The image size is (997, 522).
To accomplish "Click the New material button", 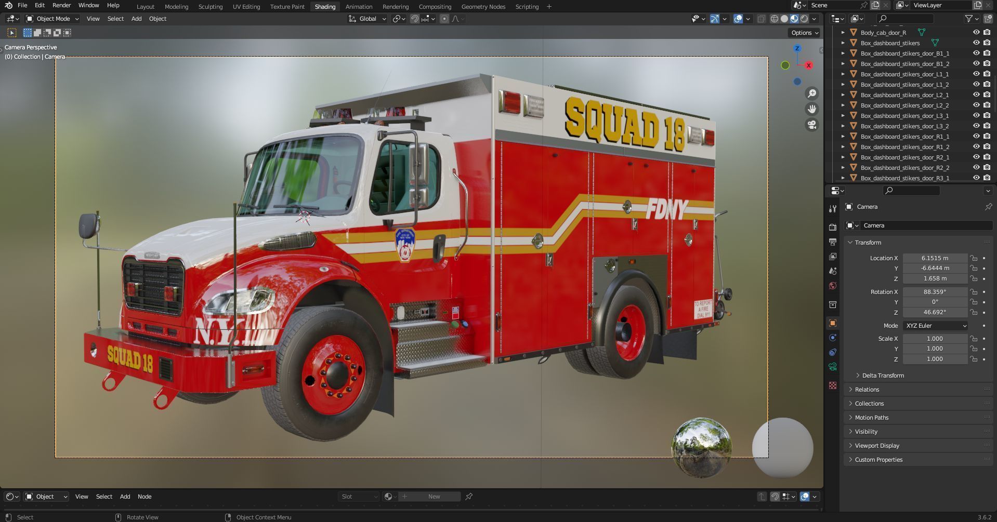I will click(x=429, y=497).
